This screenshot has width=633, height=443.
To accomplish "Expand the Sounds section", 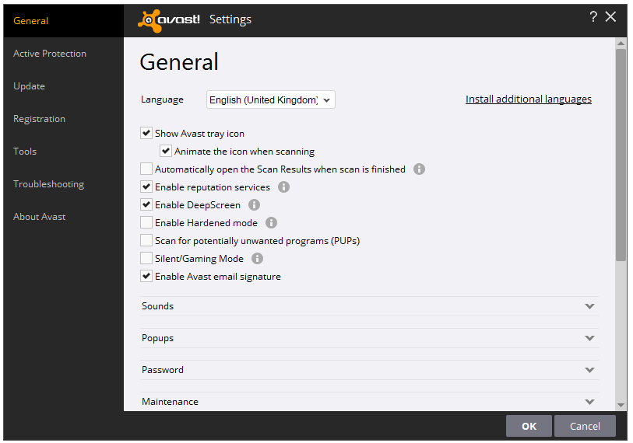I will coord(369,306).
